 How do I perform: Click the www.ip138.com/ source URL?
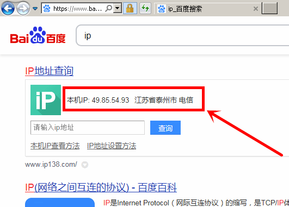[x=51, y=164]
